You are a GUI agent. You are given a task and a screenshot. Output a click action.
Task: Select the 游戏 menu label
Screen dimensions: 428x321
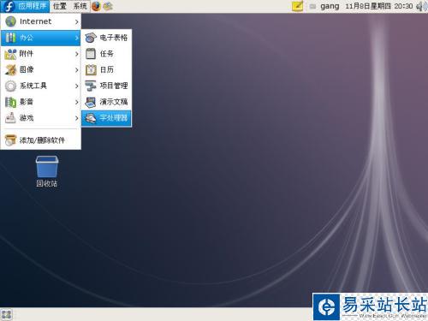click(x=27, y=118)
